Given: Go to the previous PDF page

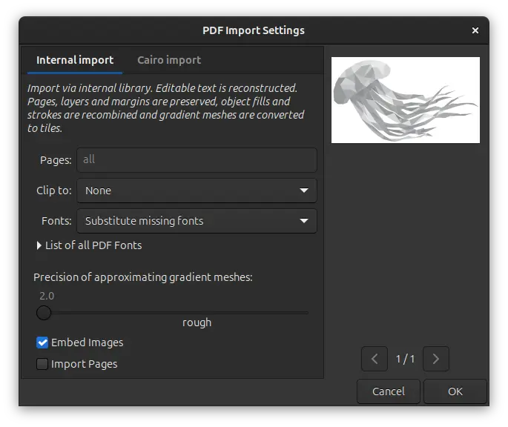Looking at the screenshot, I should [x=374, y=359].
